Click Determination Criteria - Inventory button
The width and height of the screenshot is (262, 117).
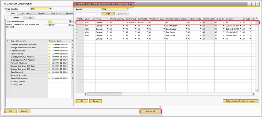pyautogui.click(x=240, y=101)
